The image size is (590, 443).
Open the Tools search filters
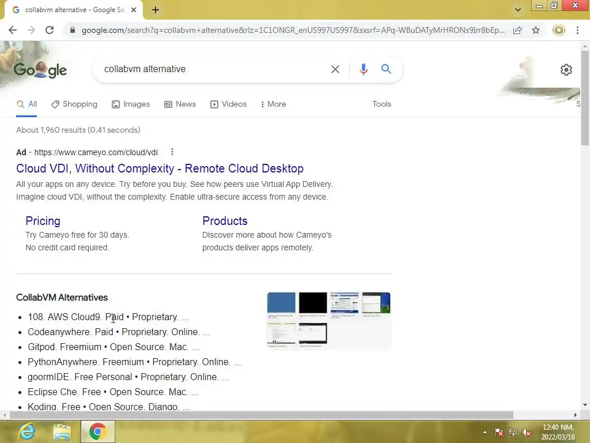tap(382, 104)
